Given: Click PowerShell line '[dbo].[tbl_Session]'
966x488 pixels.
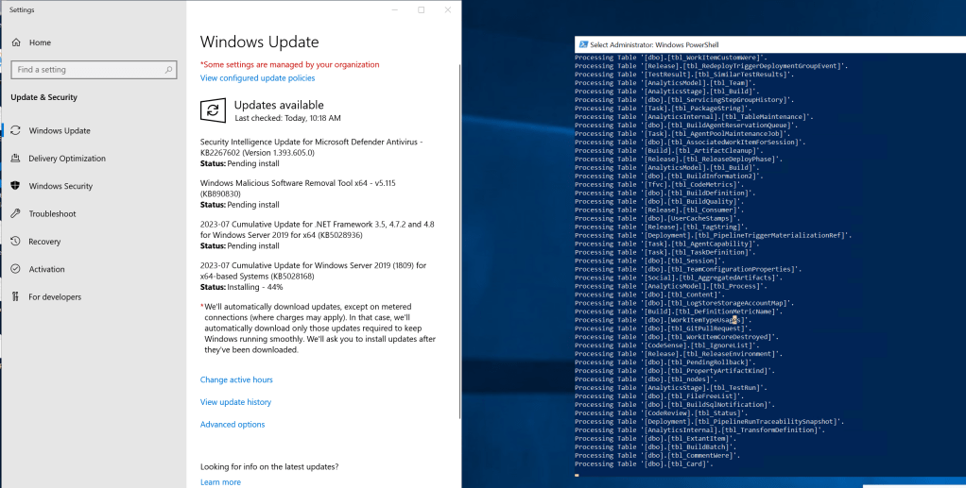Looking at the screenshot, I should [650, 261].
